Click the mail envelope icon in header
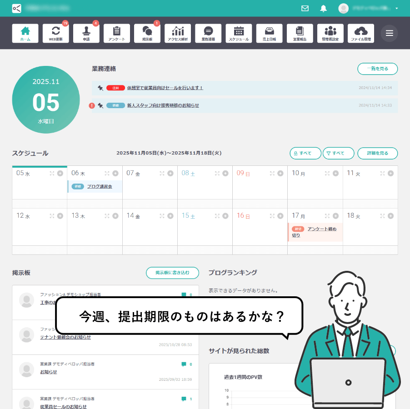This screenshot has height=409, width=410. click(305, 8)
